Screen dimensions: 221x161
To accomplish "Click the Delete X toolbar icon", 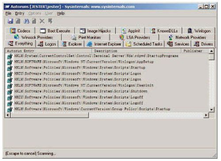I will (x=42, y=21).
